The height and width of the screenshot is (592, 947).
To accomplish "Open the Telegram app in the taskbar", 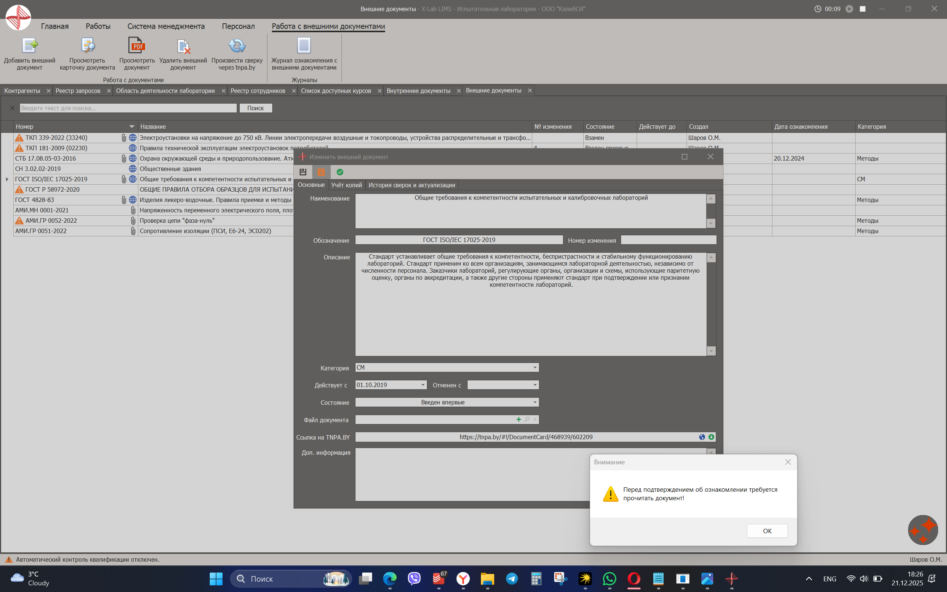I will tap(512, 579).
